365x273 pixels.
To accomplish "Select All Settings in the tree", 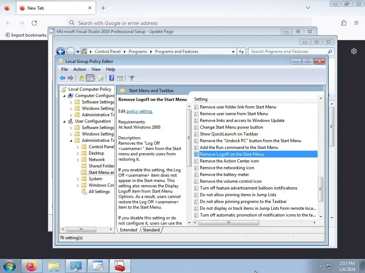I will [99, 192].
